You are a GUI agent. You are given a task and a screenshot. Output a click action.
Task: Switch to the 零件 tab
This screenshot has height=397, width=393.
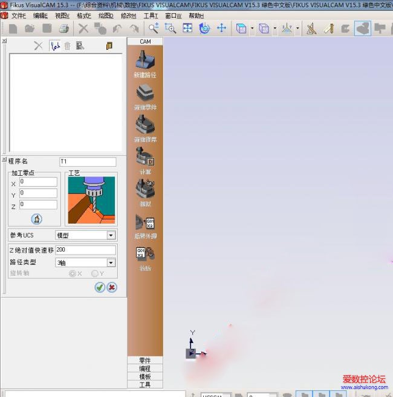(x=145, y=360)
